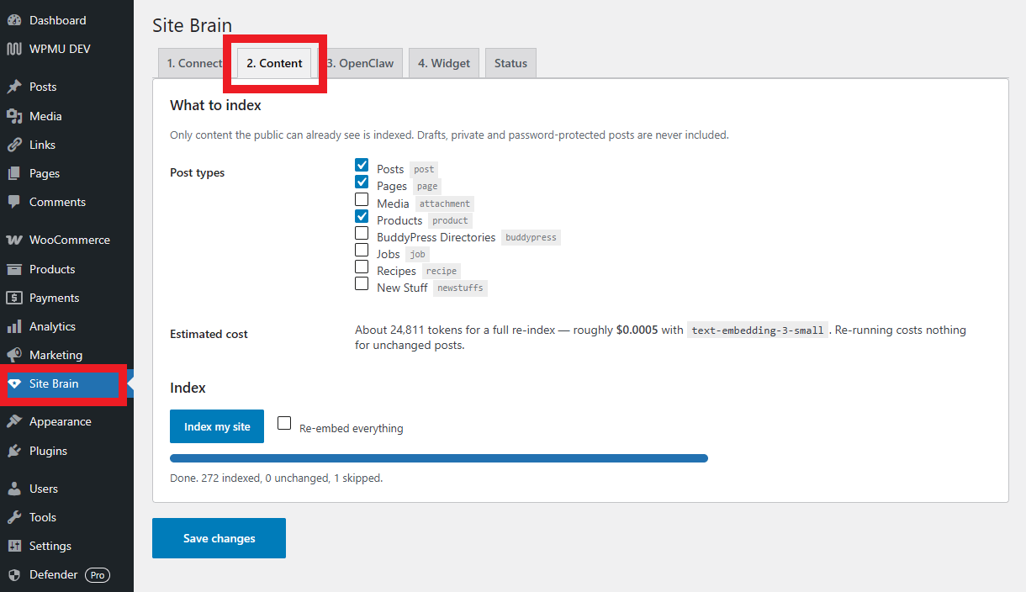Uncheck the Products post type checkbox

point(362,217)
